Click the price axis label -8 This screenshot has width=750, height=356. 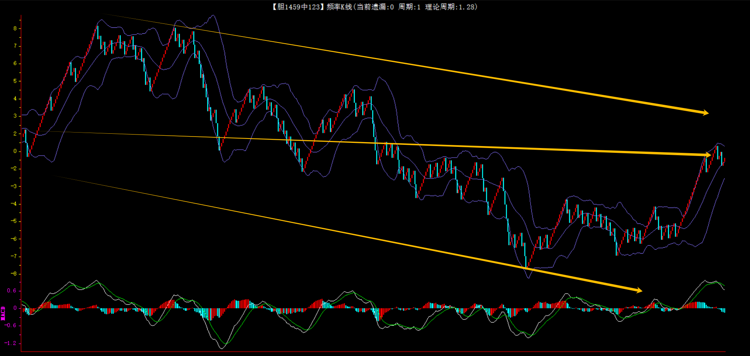point(14,274)
